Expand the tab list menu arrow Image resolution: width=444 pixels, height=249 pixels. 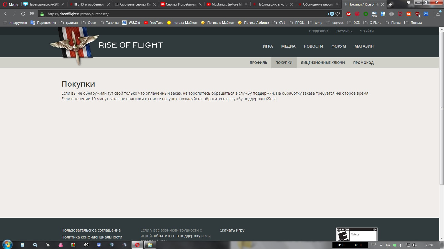click(x=408, y=3)
